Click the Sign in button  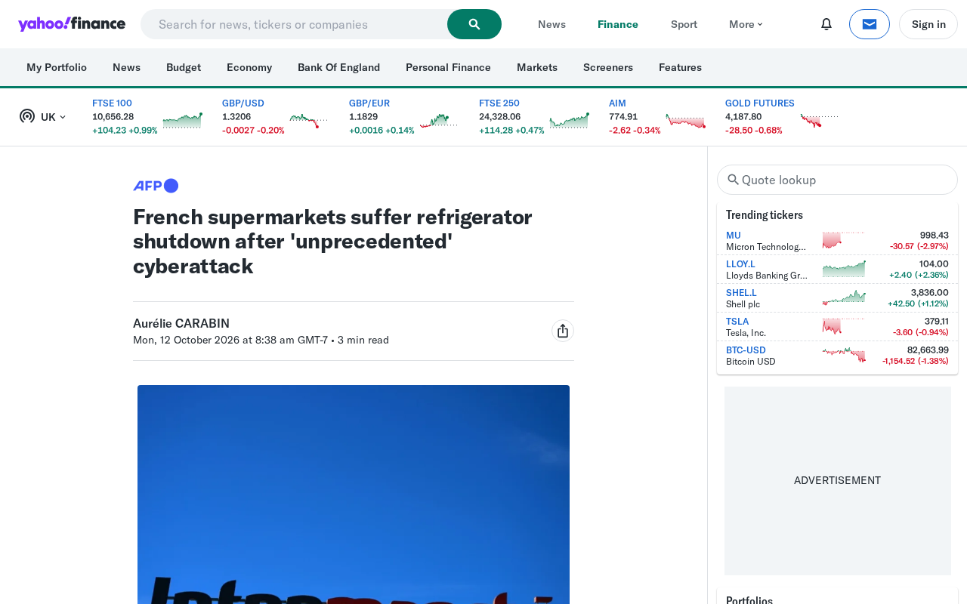(928, 24)
